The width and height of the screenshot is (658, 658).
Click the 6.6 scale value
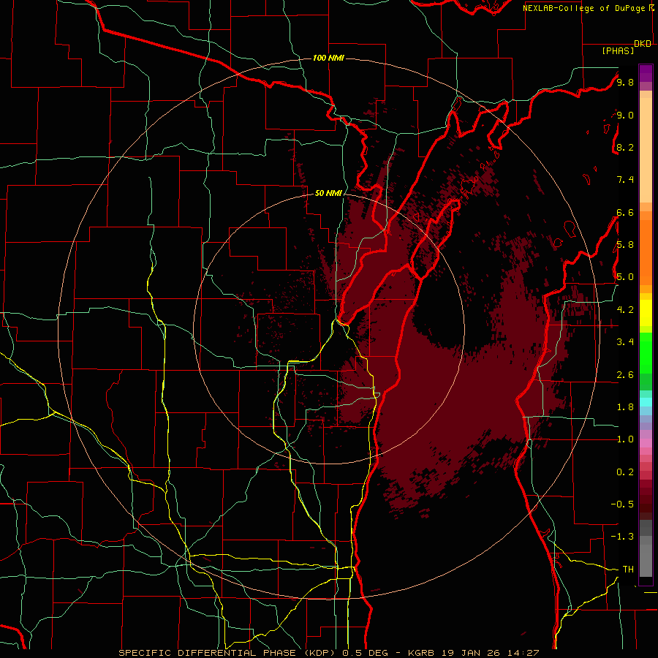625,212
